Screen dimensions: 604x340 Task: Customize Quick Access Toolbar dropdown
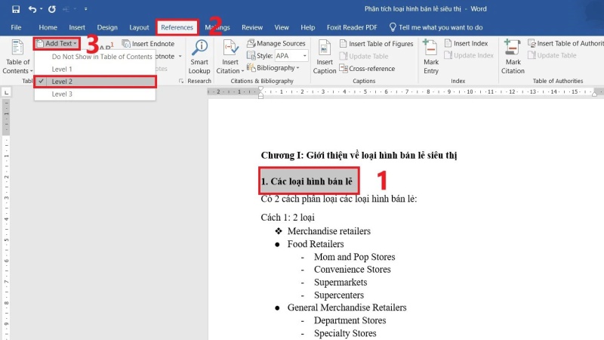click(85, 9)
